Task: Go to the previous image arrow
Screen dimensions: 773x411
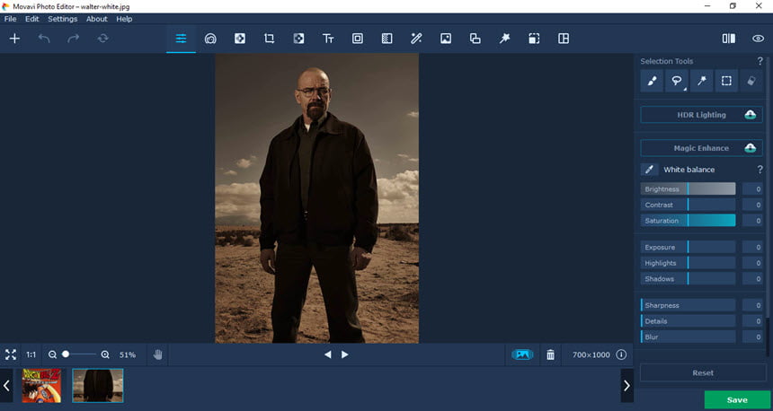Action: (x=328, y=354)
